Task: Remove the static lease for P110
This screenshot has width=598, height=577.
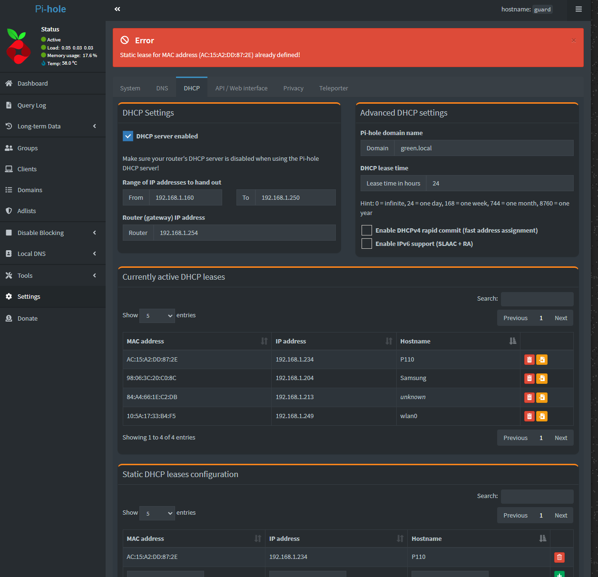Action: [x=559, y=557]
